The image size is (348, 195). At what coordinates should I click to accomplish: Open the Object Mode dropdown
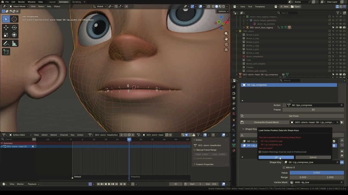click(19, 6)
